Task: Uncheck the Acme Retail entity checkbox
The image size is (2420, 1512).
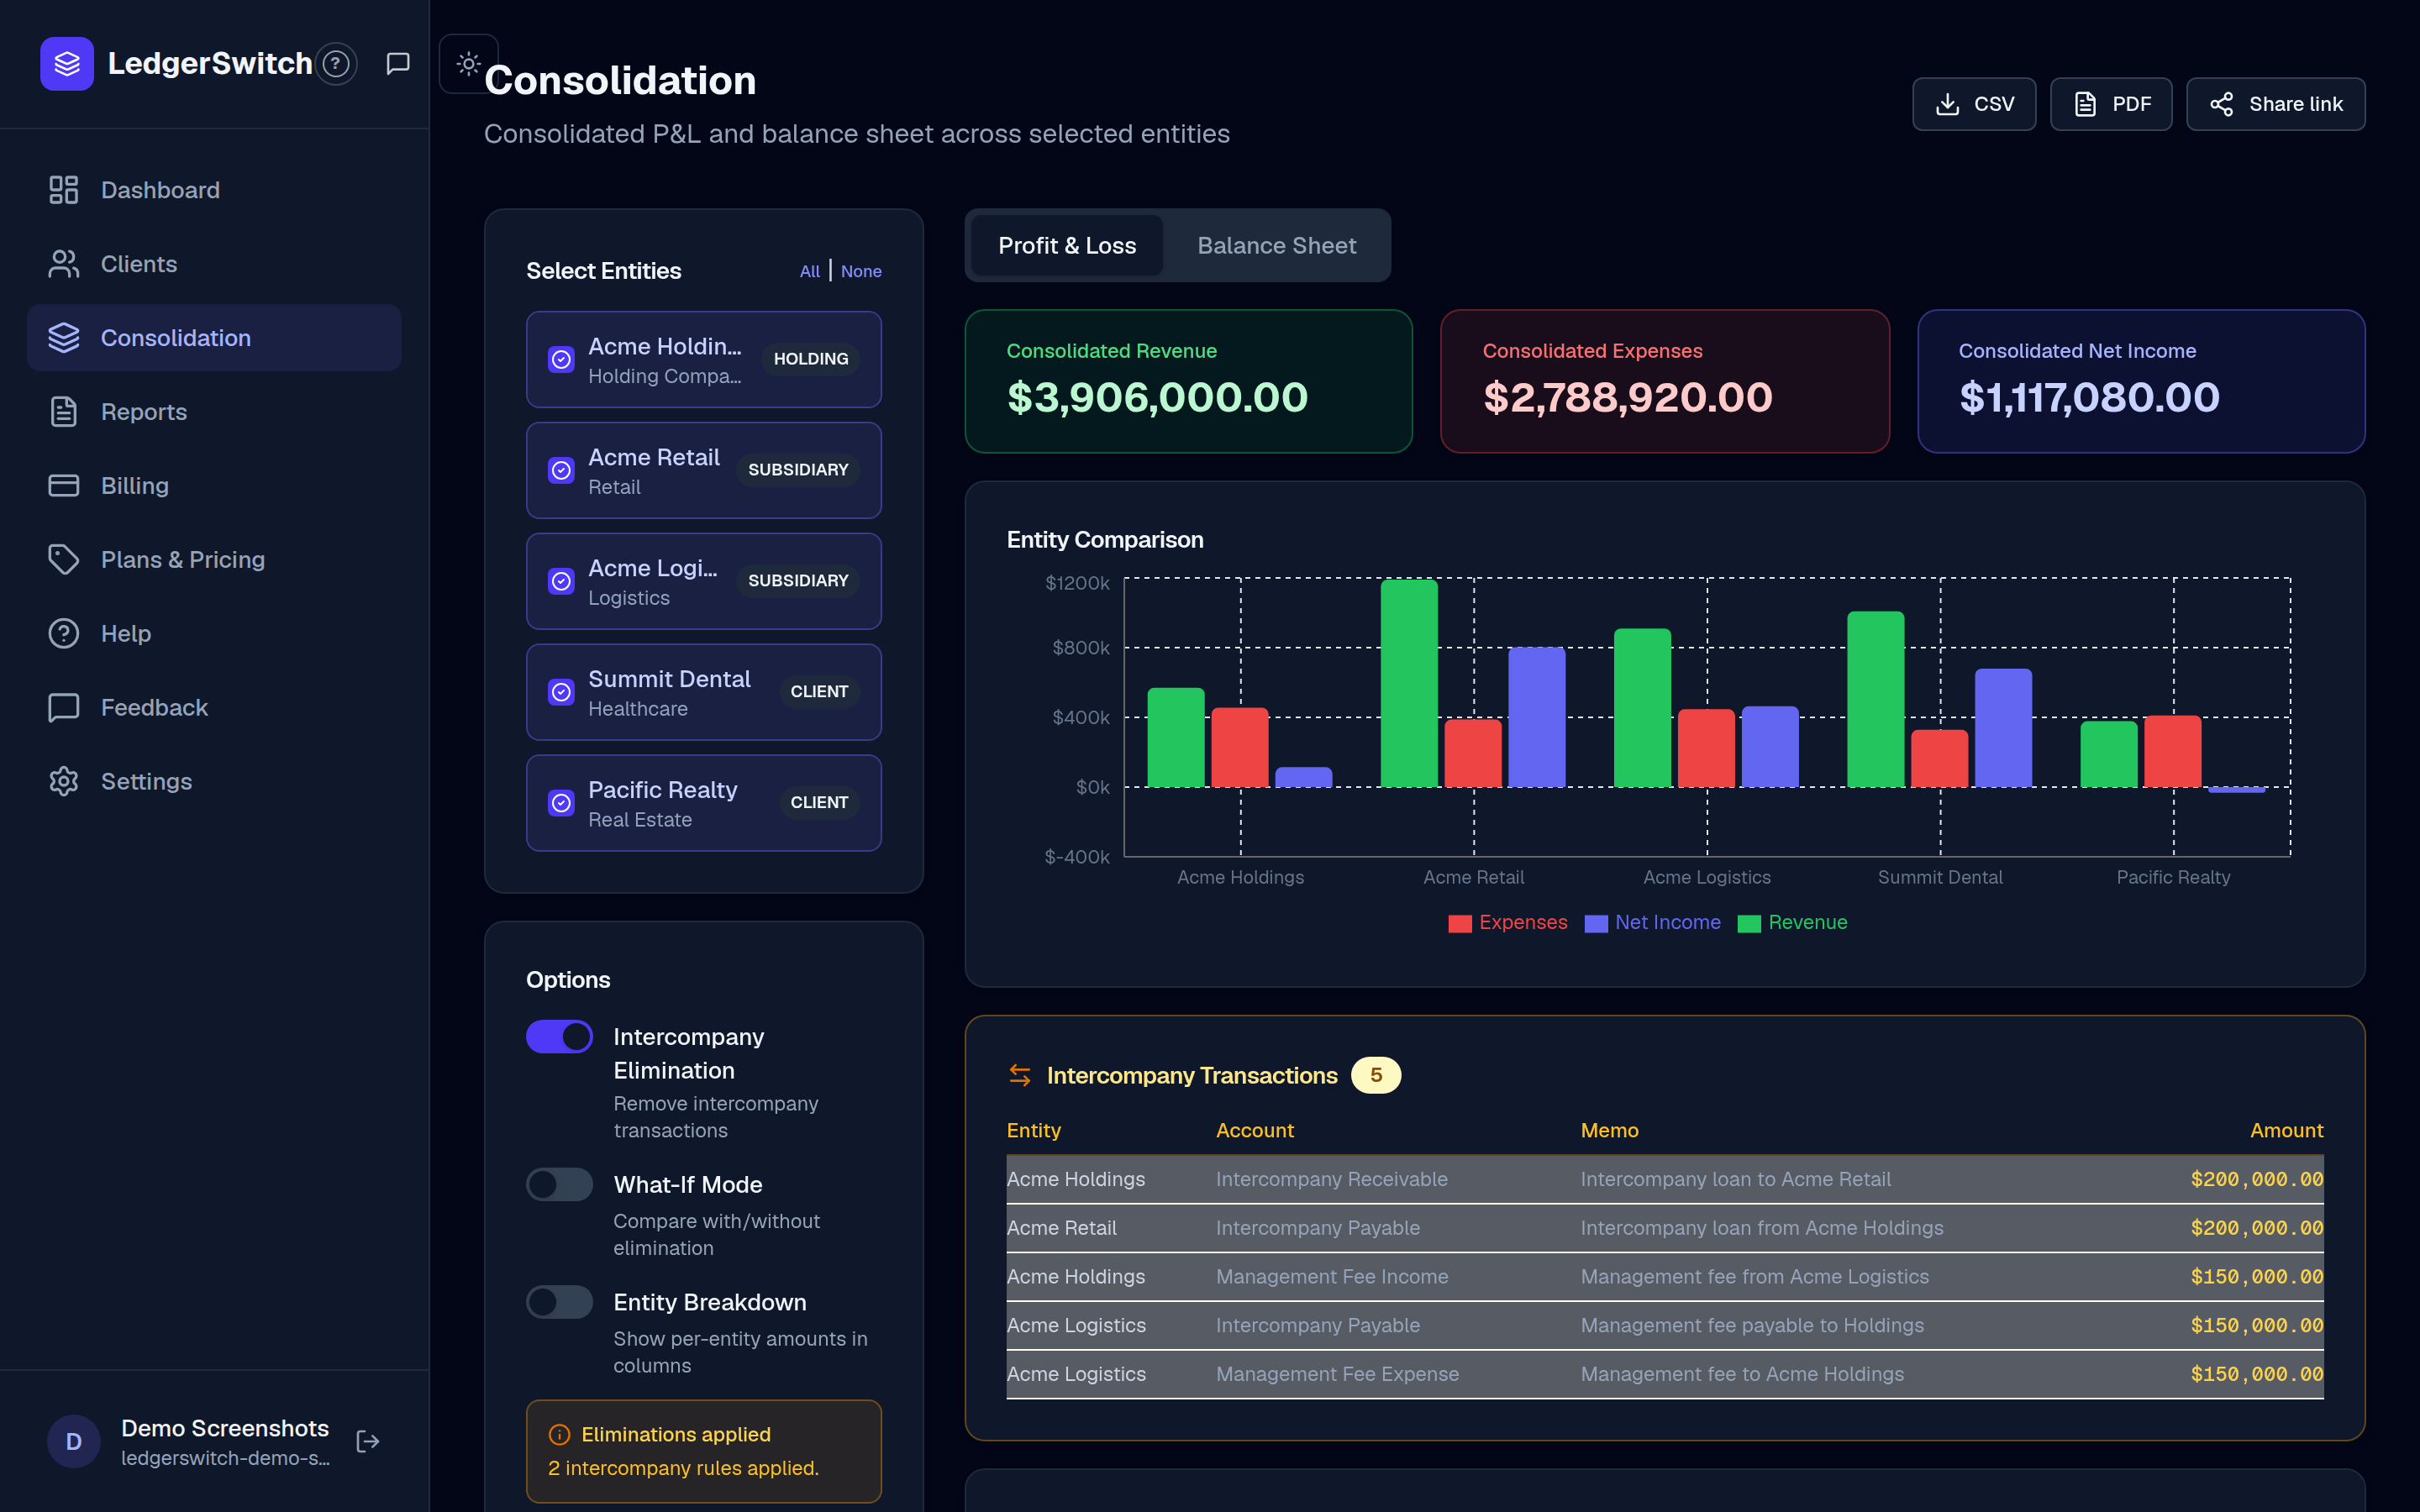Action: click(562, 470)
